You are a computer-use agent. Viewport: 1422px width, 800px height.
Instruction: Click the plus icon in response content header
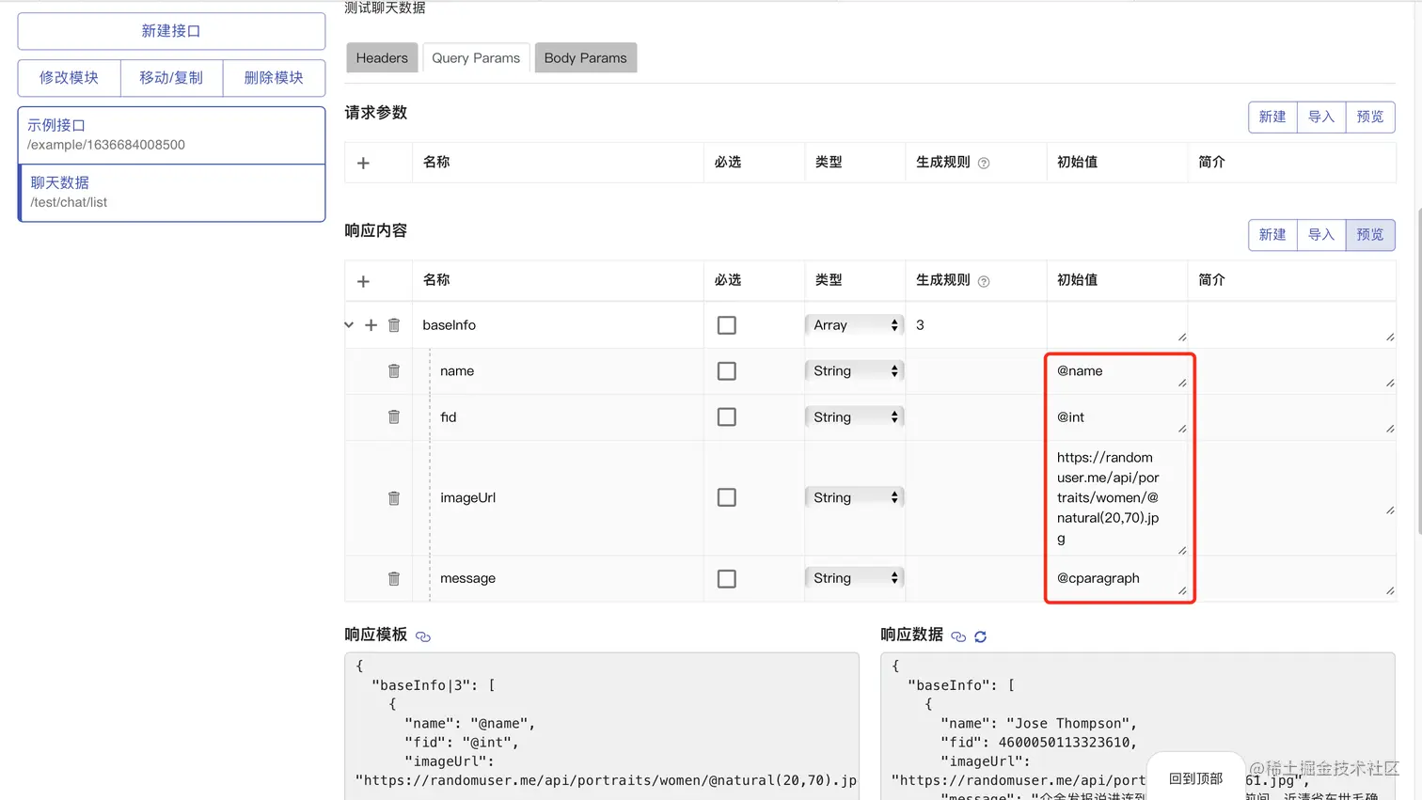point(363,281)
